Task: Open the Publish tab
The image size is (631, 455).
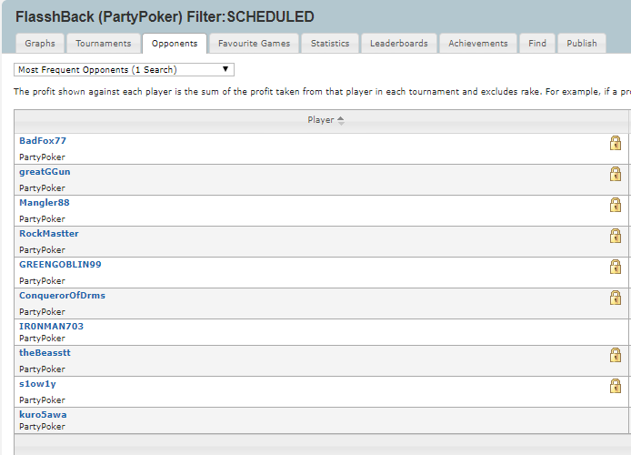Action: tap(581, 43)
